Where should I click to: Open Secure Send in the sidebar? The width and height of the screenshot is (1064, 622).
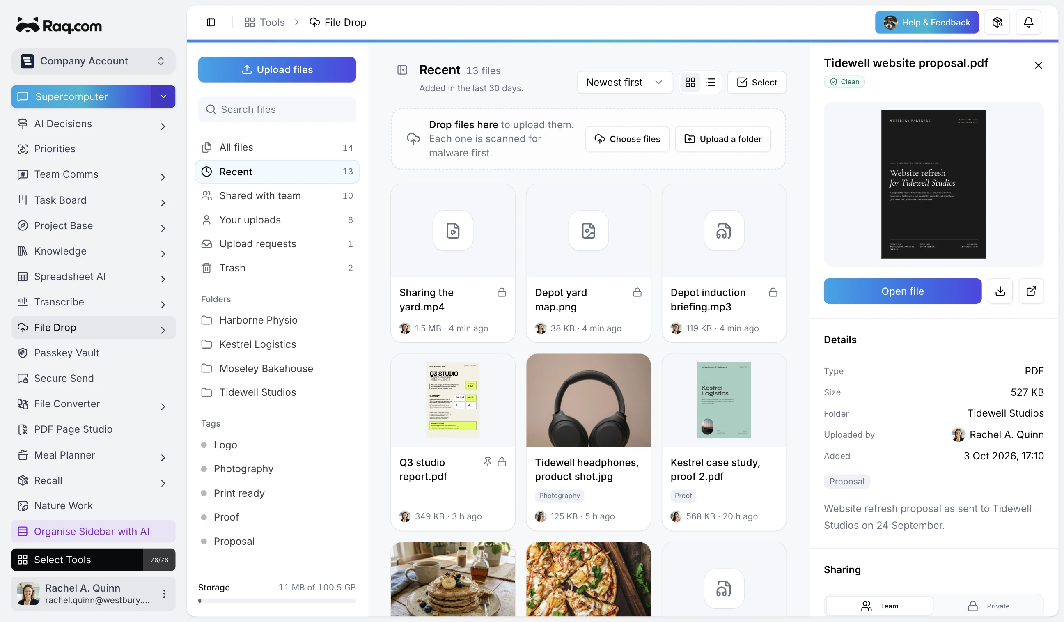click(93, 378)
